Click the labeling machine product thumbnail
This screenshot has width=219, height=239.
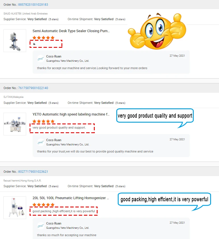pos(15,124)
